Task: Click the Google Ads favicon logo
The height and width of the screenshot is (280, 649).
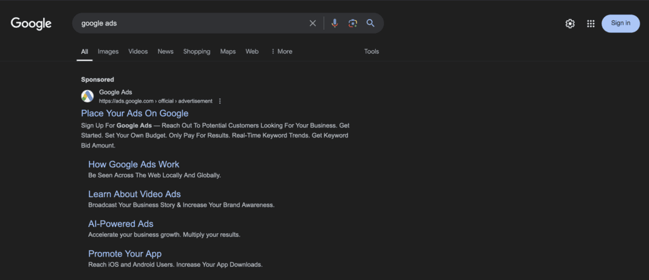Action: tap(87, 96)
